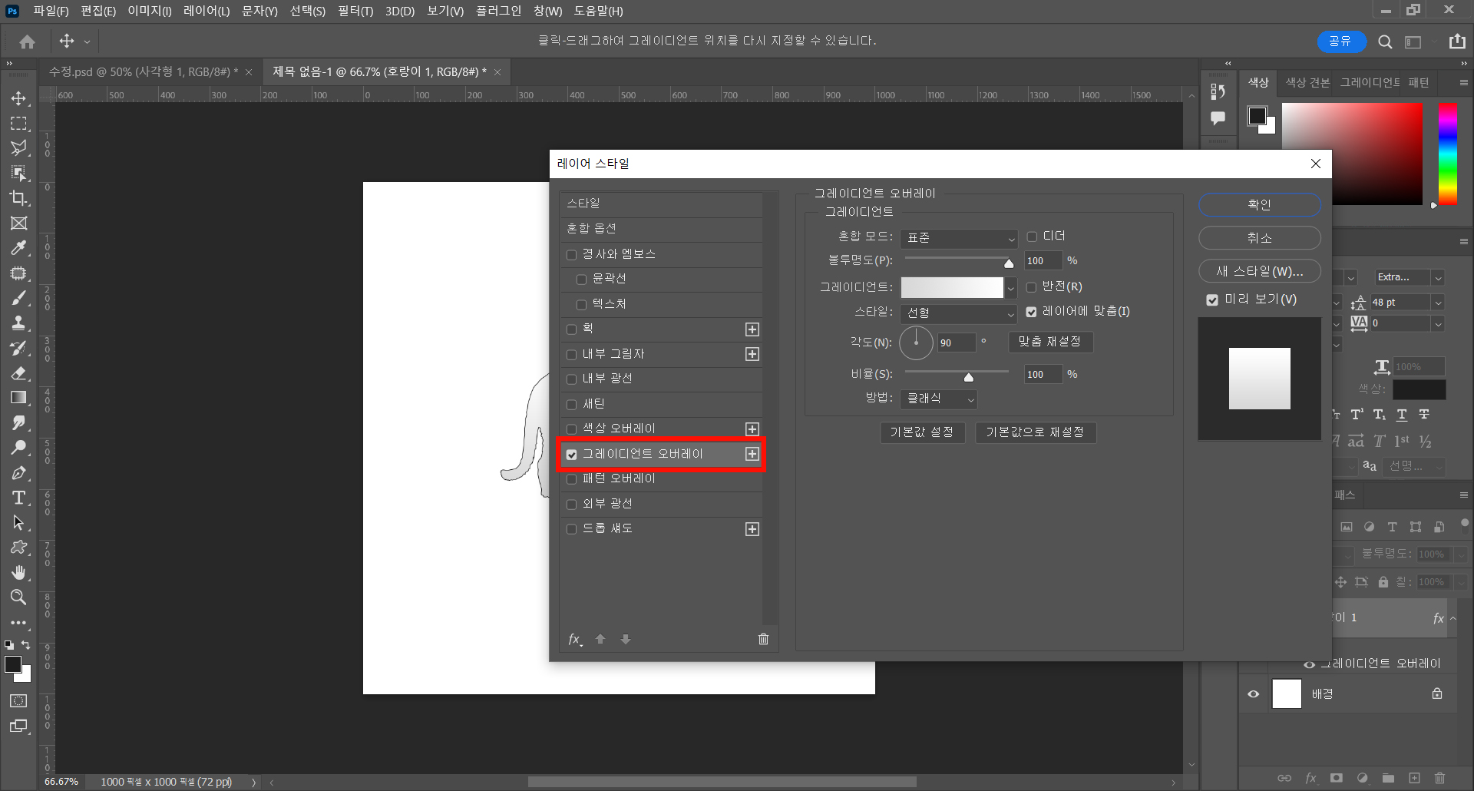Select the History Brush tool

pos(19,348)
